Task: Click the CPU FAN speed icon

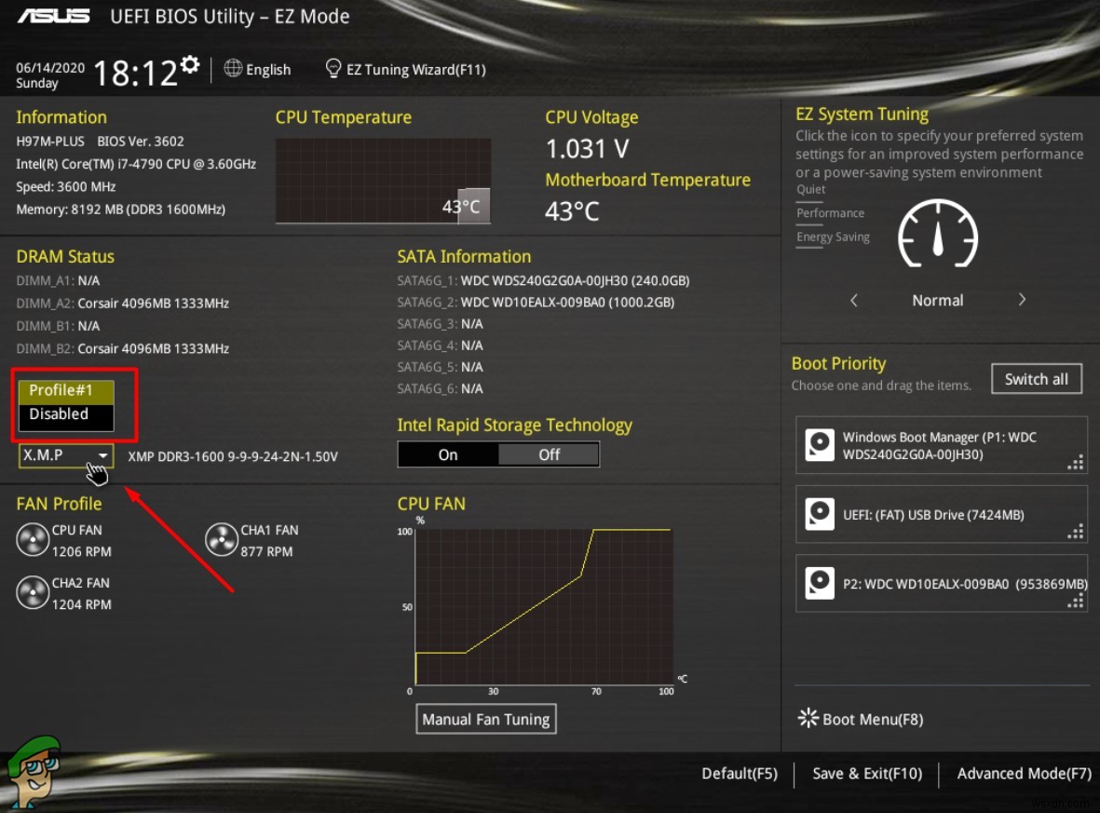Action: click(x=34, y=539)
